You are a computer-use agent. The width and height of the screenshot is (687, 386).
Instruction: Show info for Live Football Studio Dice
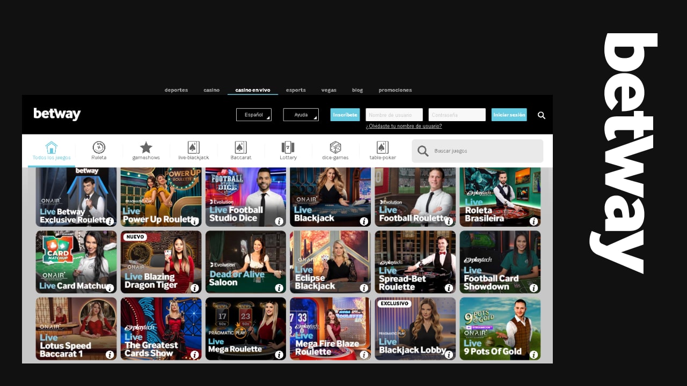point(279,221)
